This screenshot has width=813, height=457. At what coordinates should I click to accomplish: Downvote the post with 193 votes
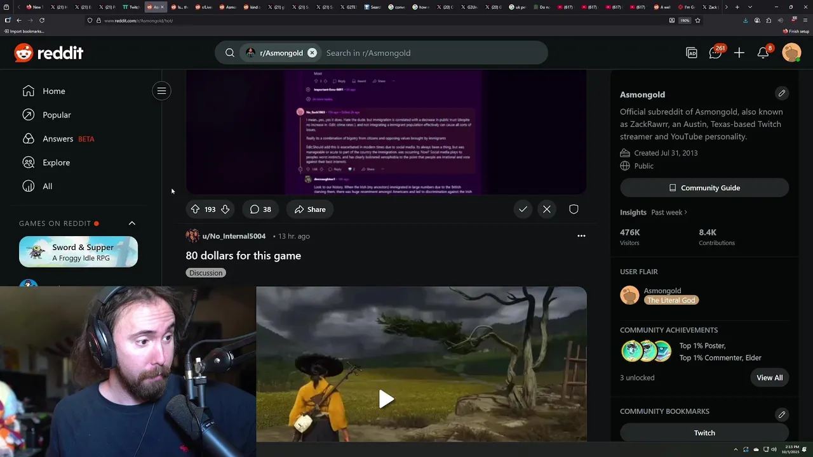tap(225, 209)
